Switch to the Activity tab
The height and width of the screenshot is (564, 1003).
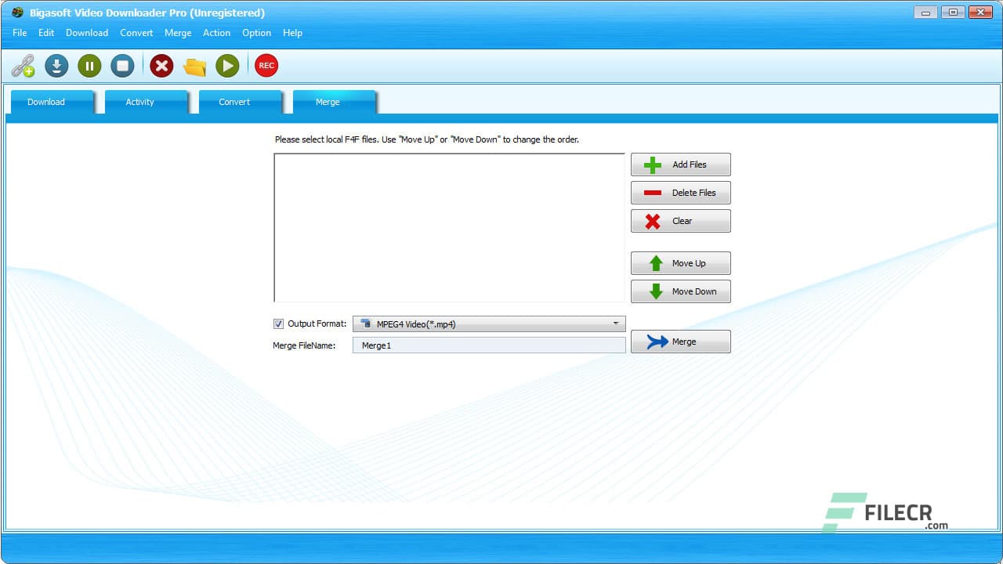coord(139,102)
